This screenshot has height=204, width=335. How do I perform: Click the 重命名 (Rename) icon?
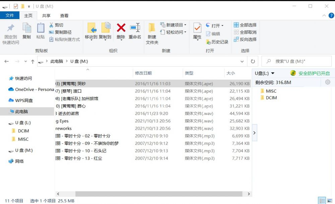coord(135,28)
